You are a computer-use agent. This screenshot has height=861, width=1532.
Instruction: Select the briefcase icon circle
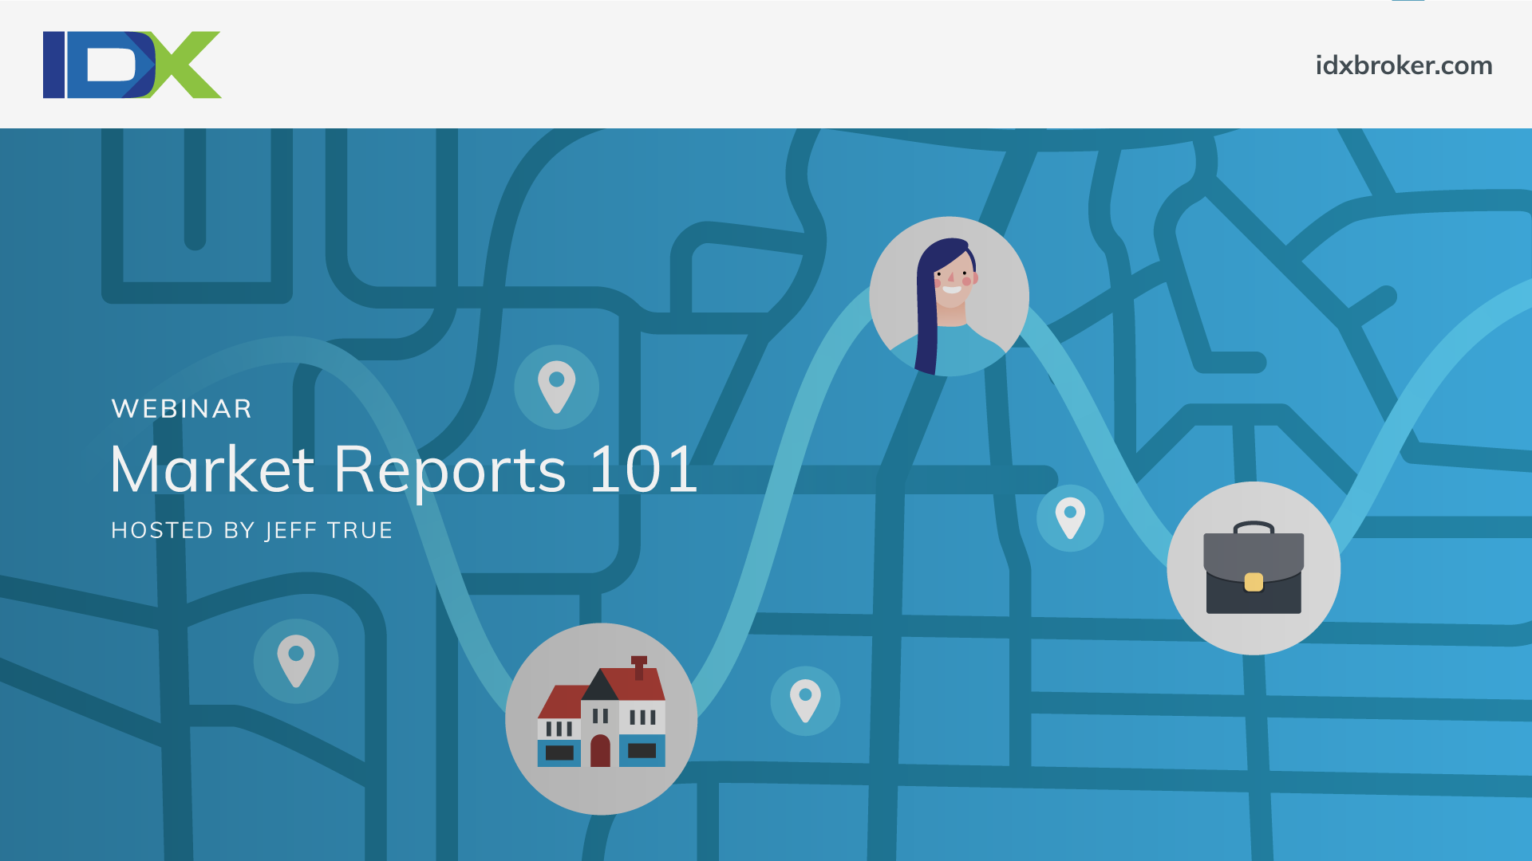1254,568
